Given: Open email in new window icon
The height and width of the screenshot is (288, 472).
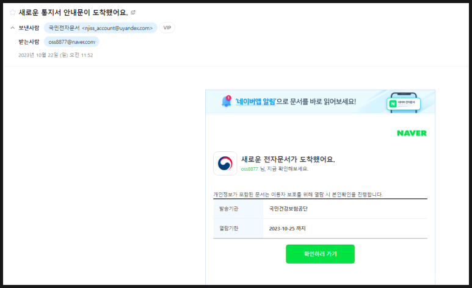Looking at the screenshot, I should (133, 12).
